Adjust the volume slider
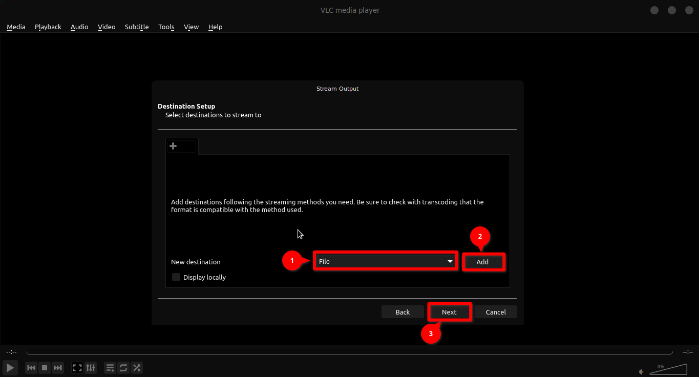699x377 pixels. [668, 370]
